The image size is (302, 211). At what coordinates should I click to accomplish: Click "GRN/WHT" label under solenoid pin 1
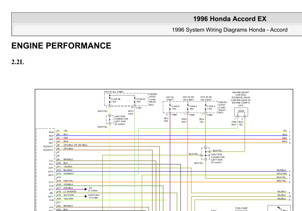tap(234, 123)
